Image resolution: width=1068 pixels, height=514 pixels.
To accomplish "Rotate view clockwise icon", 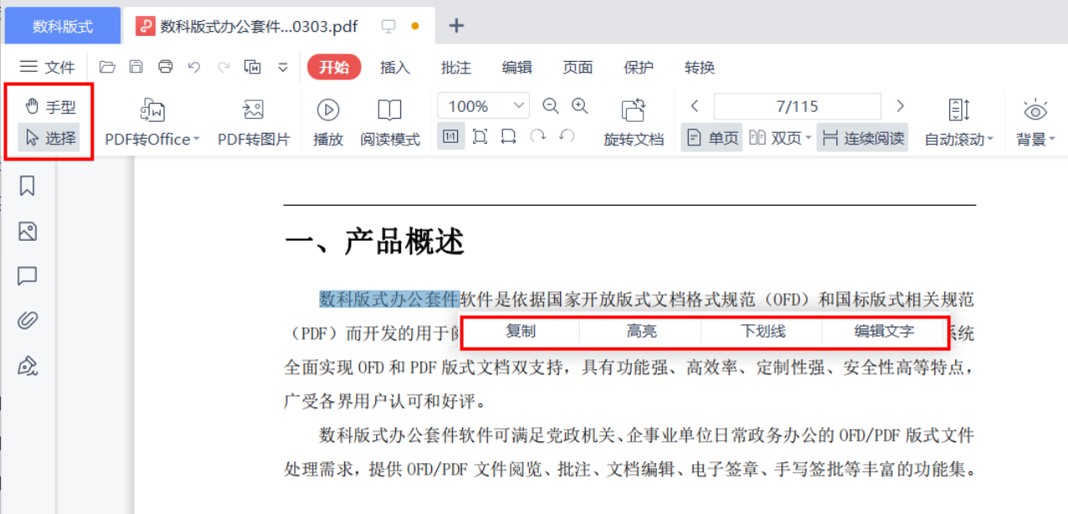I will coord(537,136).
